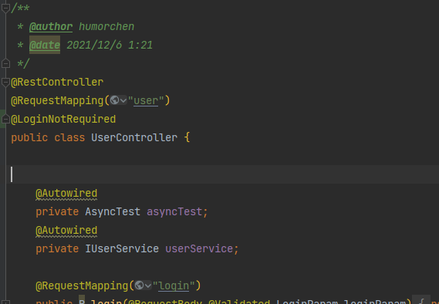Click the fold marker beside @LoginNotRequired
This screenshot has height=304, width=439.
[5, 120]
